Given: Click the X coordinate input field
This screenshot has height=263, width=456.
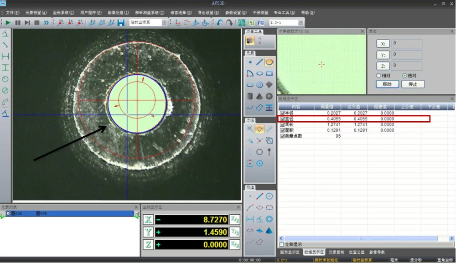Looking at the screenshot, I should tap(407, 43).
